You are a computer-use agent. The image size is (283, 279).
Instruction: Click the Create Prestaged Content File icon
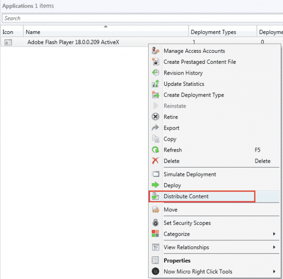[x=156, y=62]
